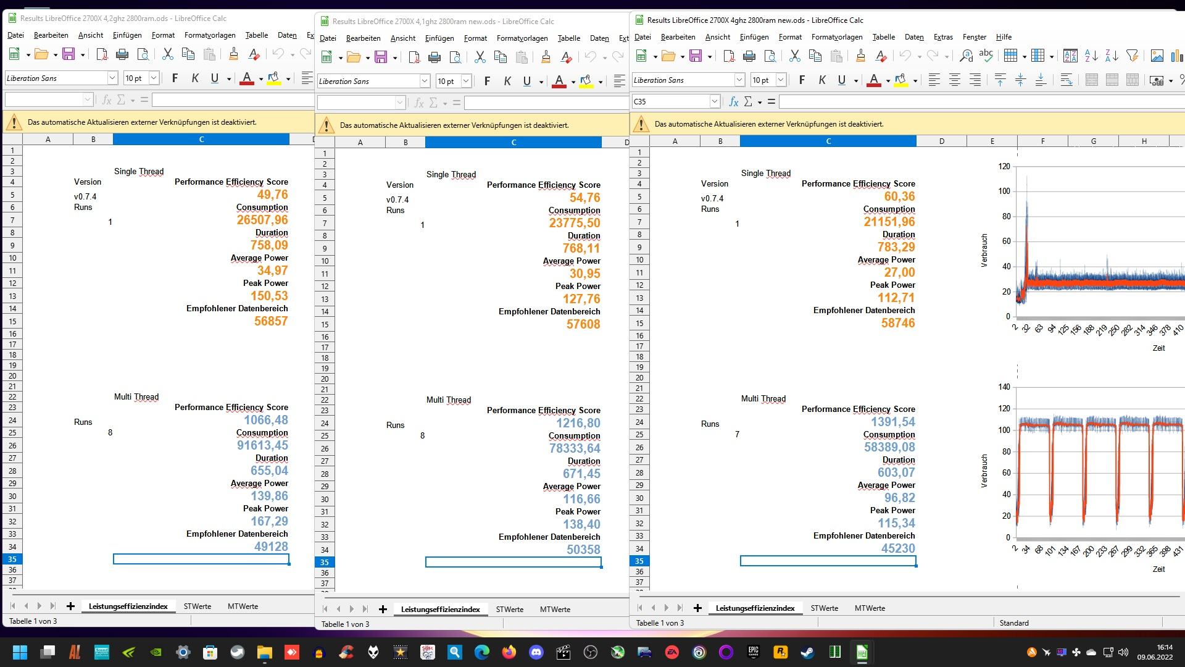Align bottom in right window toolbar
This screenshot has width=1185, height=667.
coord(1041,80)
